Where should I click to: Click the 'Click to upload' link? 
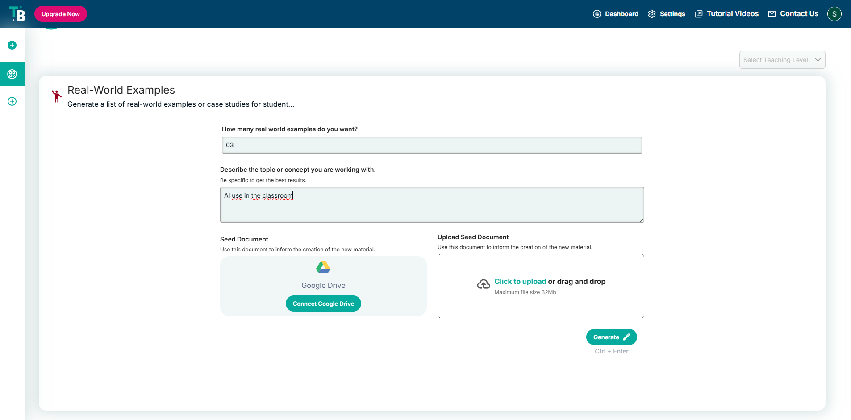point(520,281)
